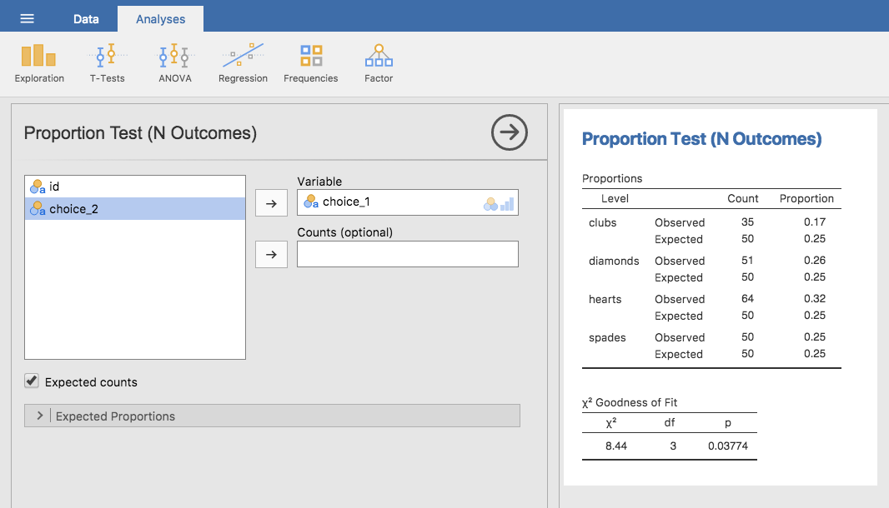
Task: Open the Regression analyses menu
Action: point(243,63)
